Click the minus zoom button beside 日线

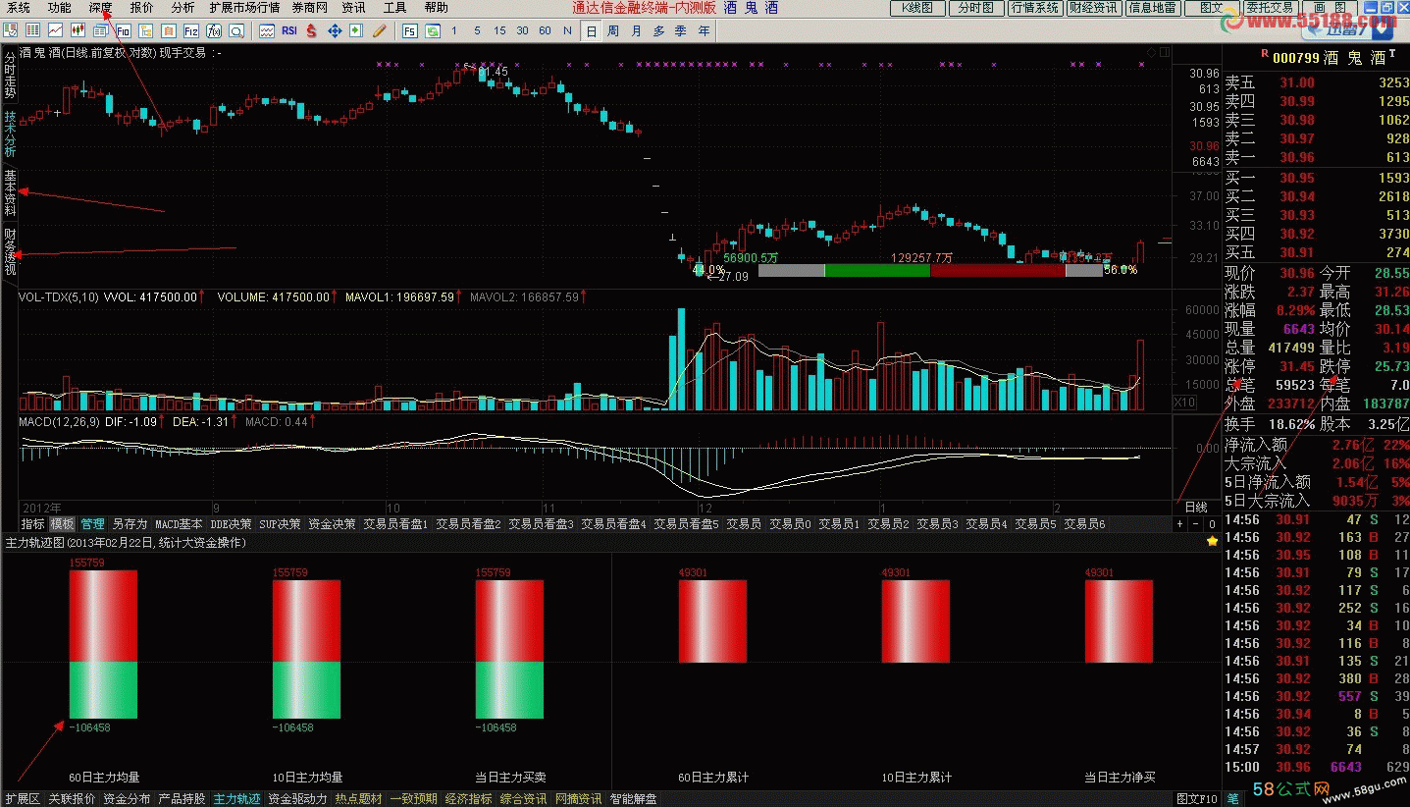tap(1197, 524)
